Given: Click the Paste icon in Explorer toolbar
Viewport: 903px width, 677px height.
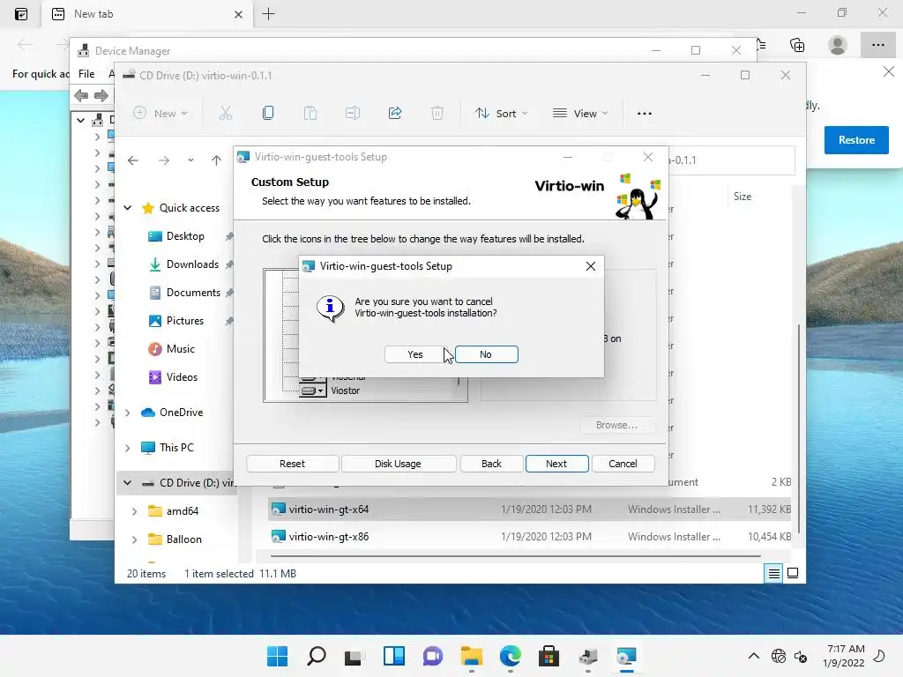Looking at the screenshot, I should coord(310,114).
